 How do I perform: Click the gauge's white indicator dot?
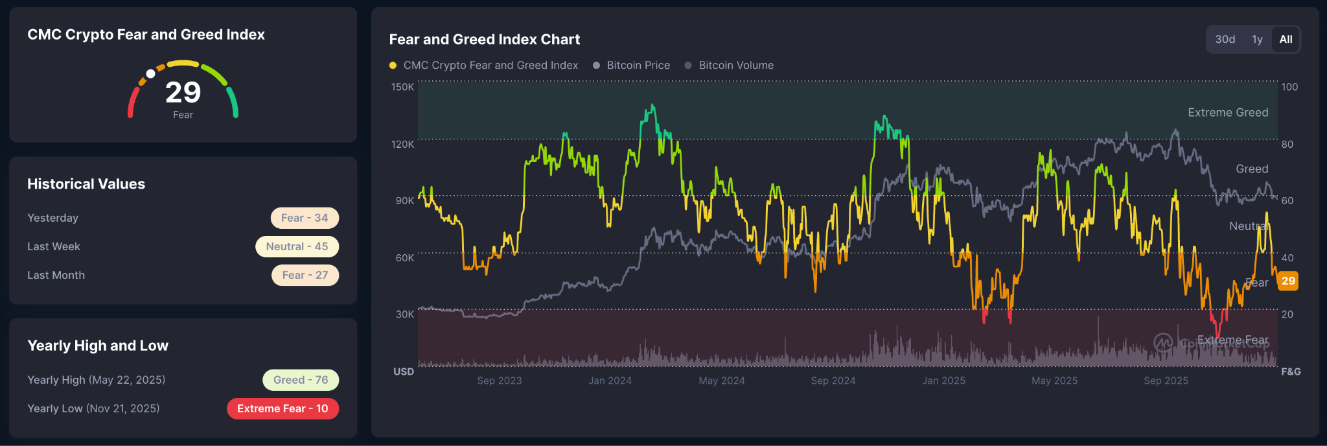[x=150, y=74]
